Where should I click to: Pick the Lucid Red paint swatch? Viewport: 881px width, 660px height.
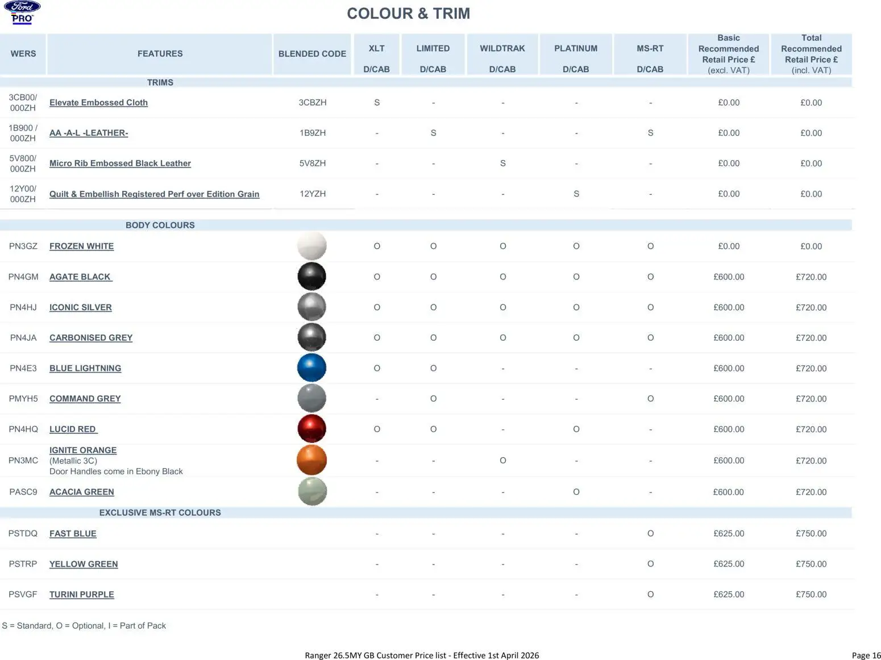coord(312,429)
